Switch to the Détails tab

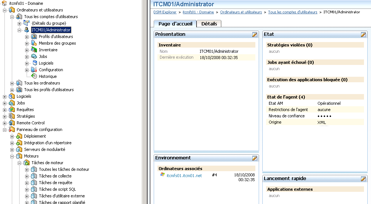(x=209, y=24)
